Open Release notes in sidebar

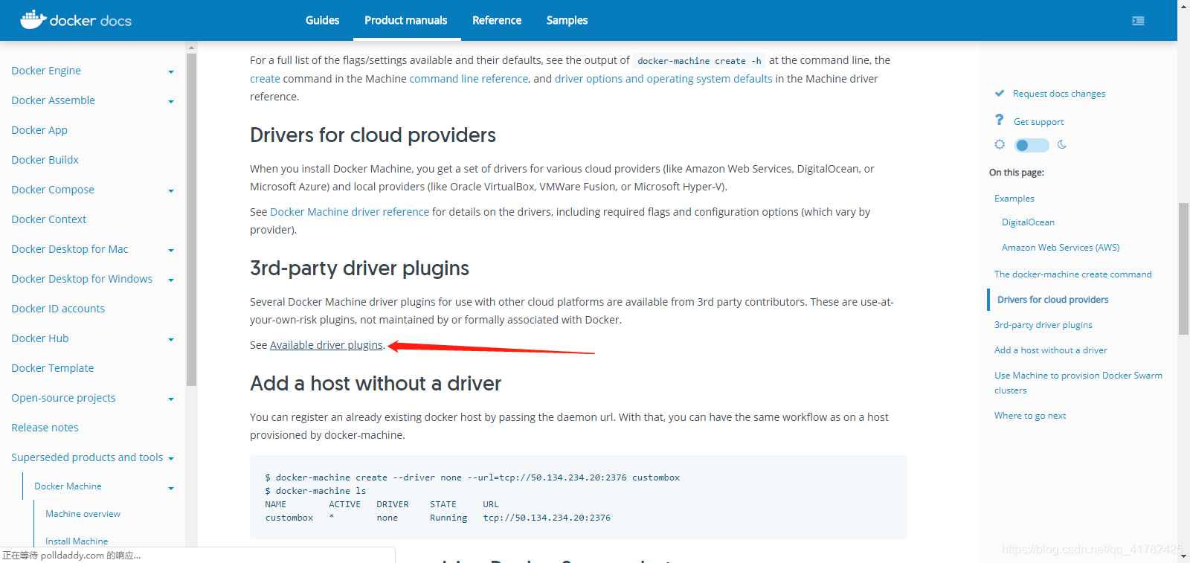[45, 428]
